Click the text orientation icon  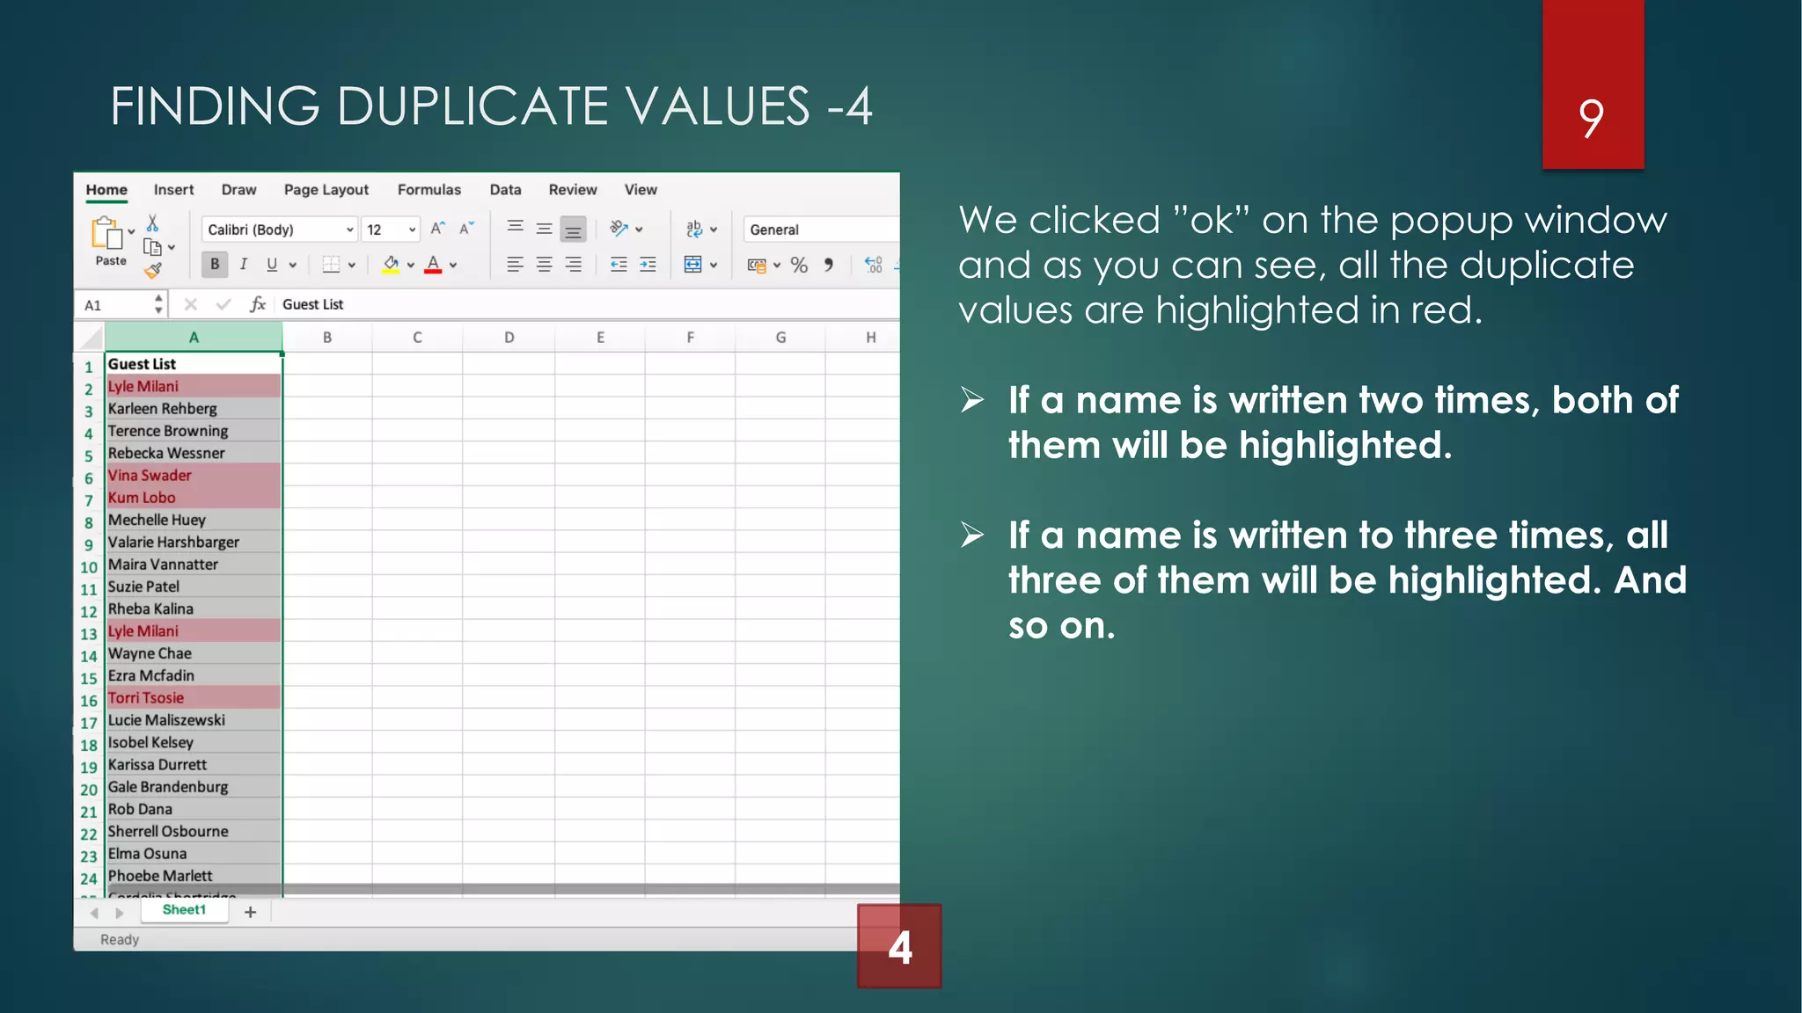pos(619,229)
